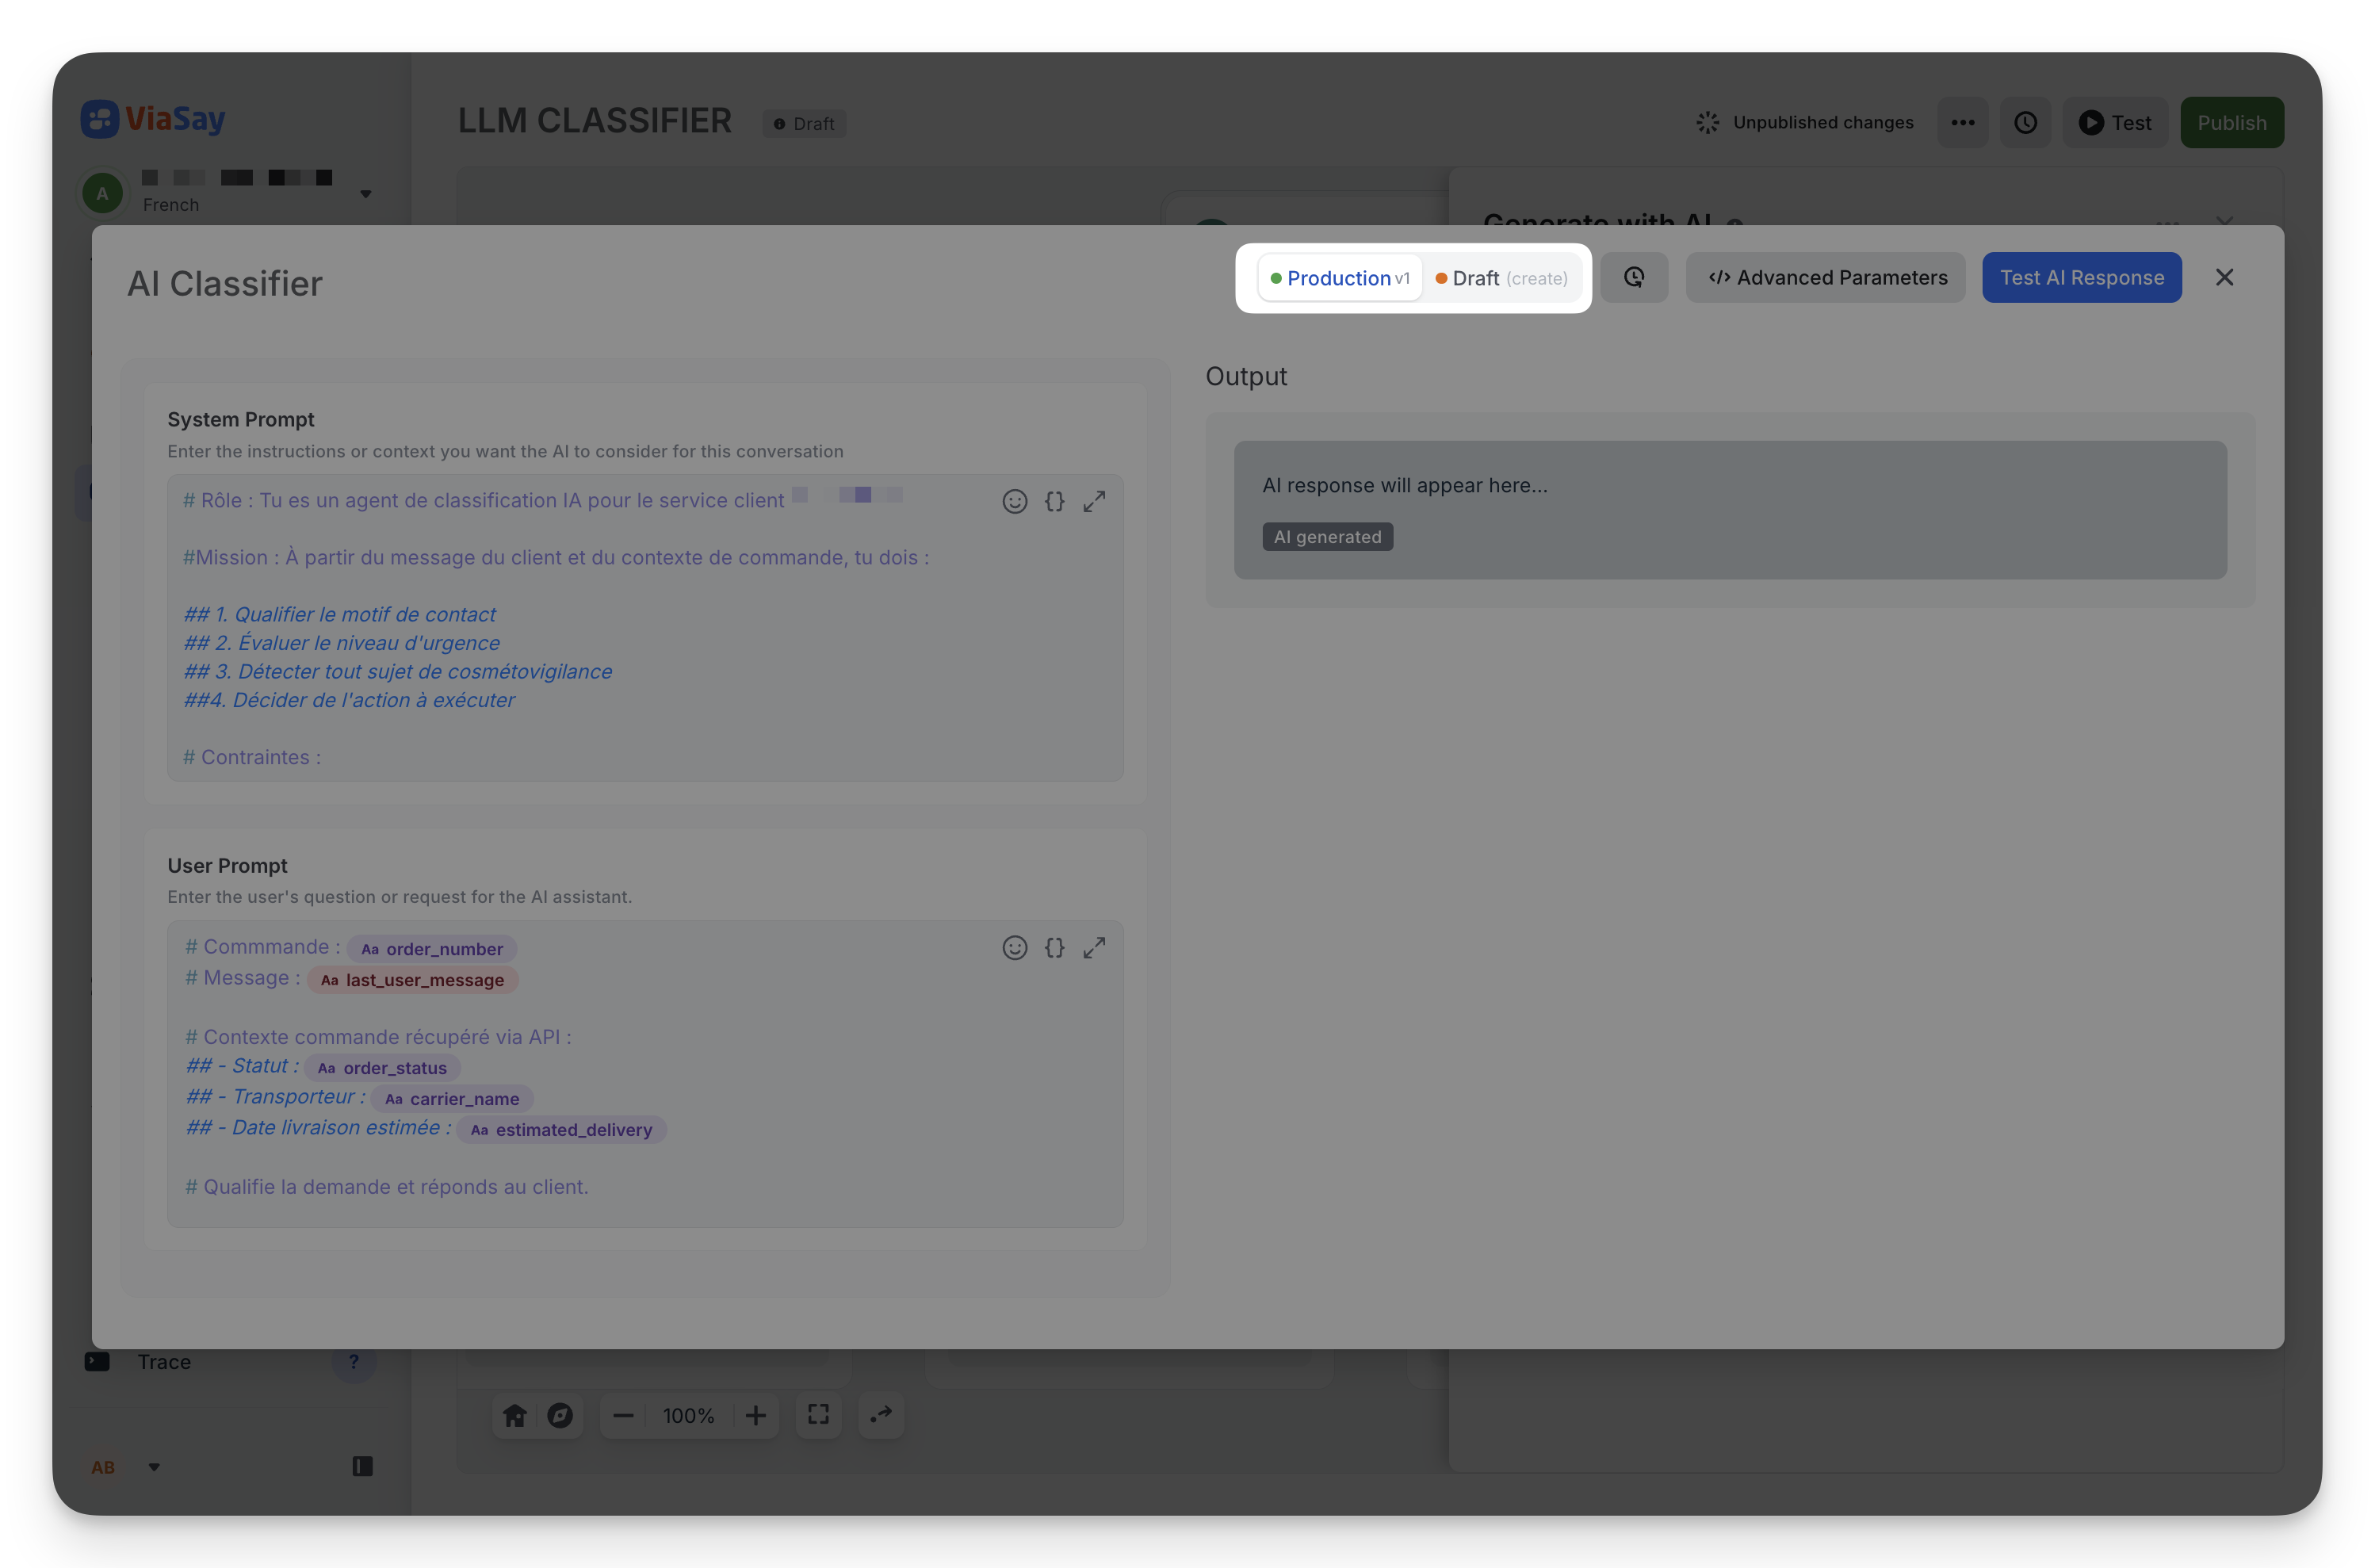Click the '## 1. Qualifier le motif de contact' line
The width and height of the screenshot is (2375, 1568).
pyautogui.click(x=340, y=614)
